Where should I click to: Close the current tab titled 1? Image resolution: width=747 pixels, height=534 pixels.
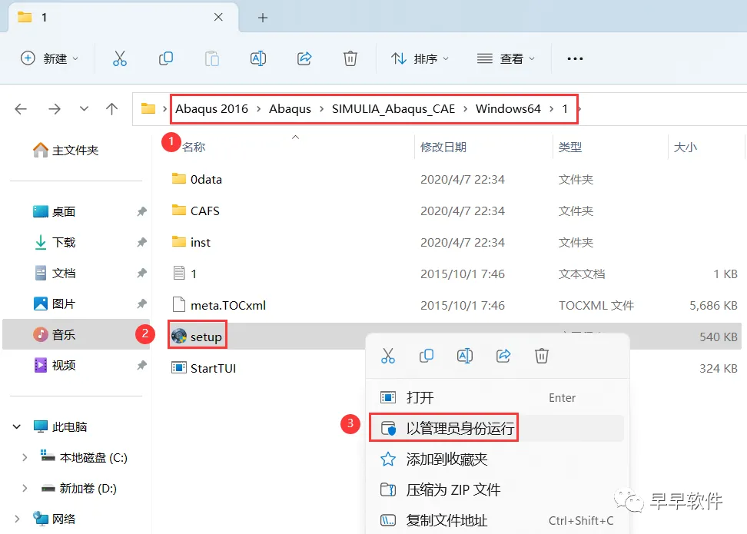pyautogui.click(x=218, y=17)
